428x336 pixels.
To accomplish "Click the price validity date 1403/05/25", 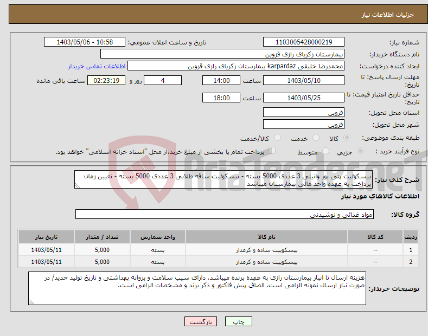I will [304, 98].
